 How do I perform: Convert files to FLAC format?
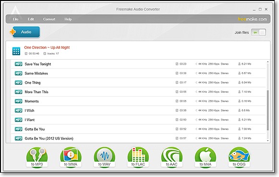[138, 157]
